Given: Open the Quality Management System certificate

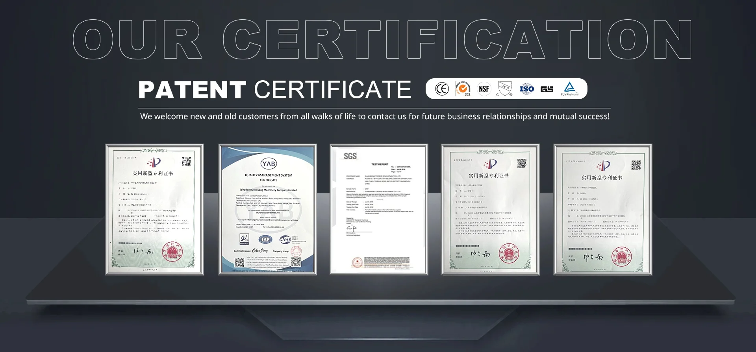Looking at the screenshot, I should [x=267, y=210].
